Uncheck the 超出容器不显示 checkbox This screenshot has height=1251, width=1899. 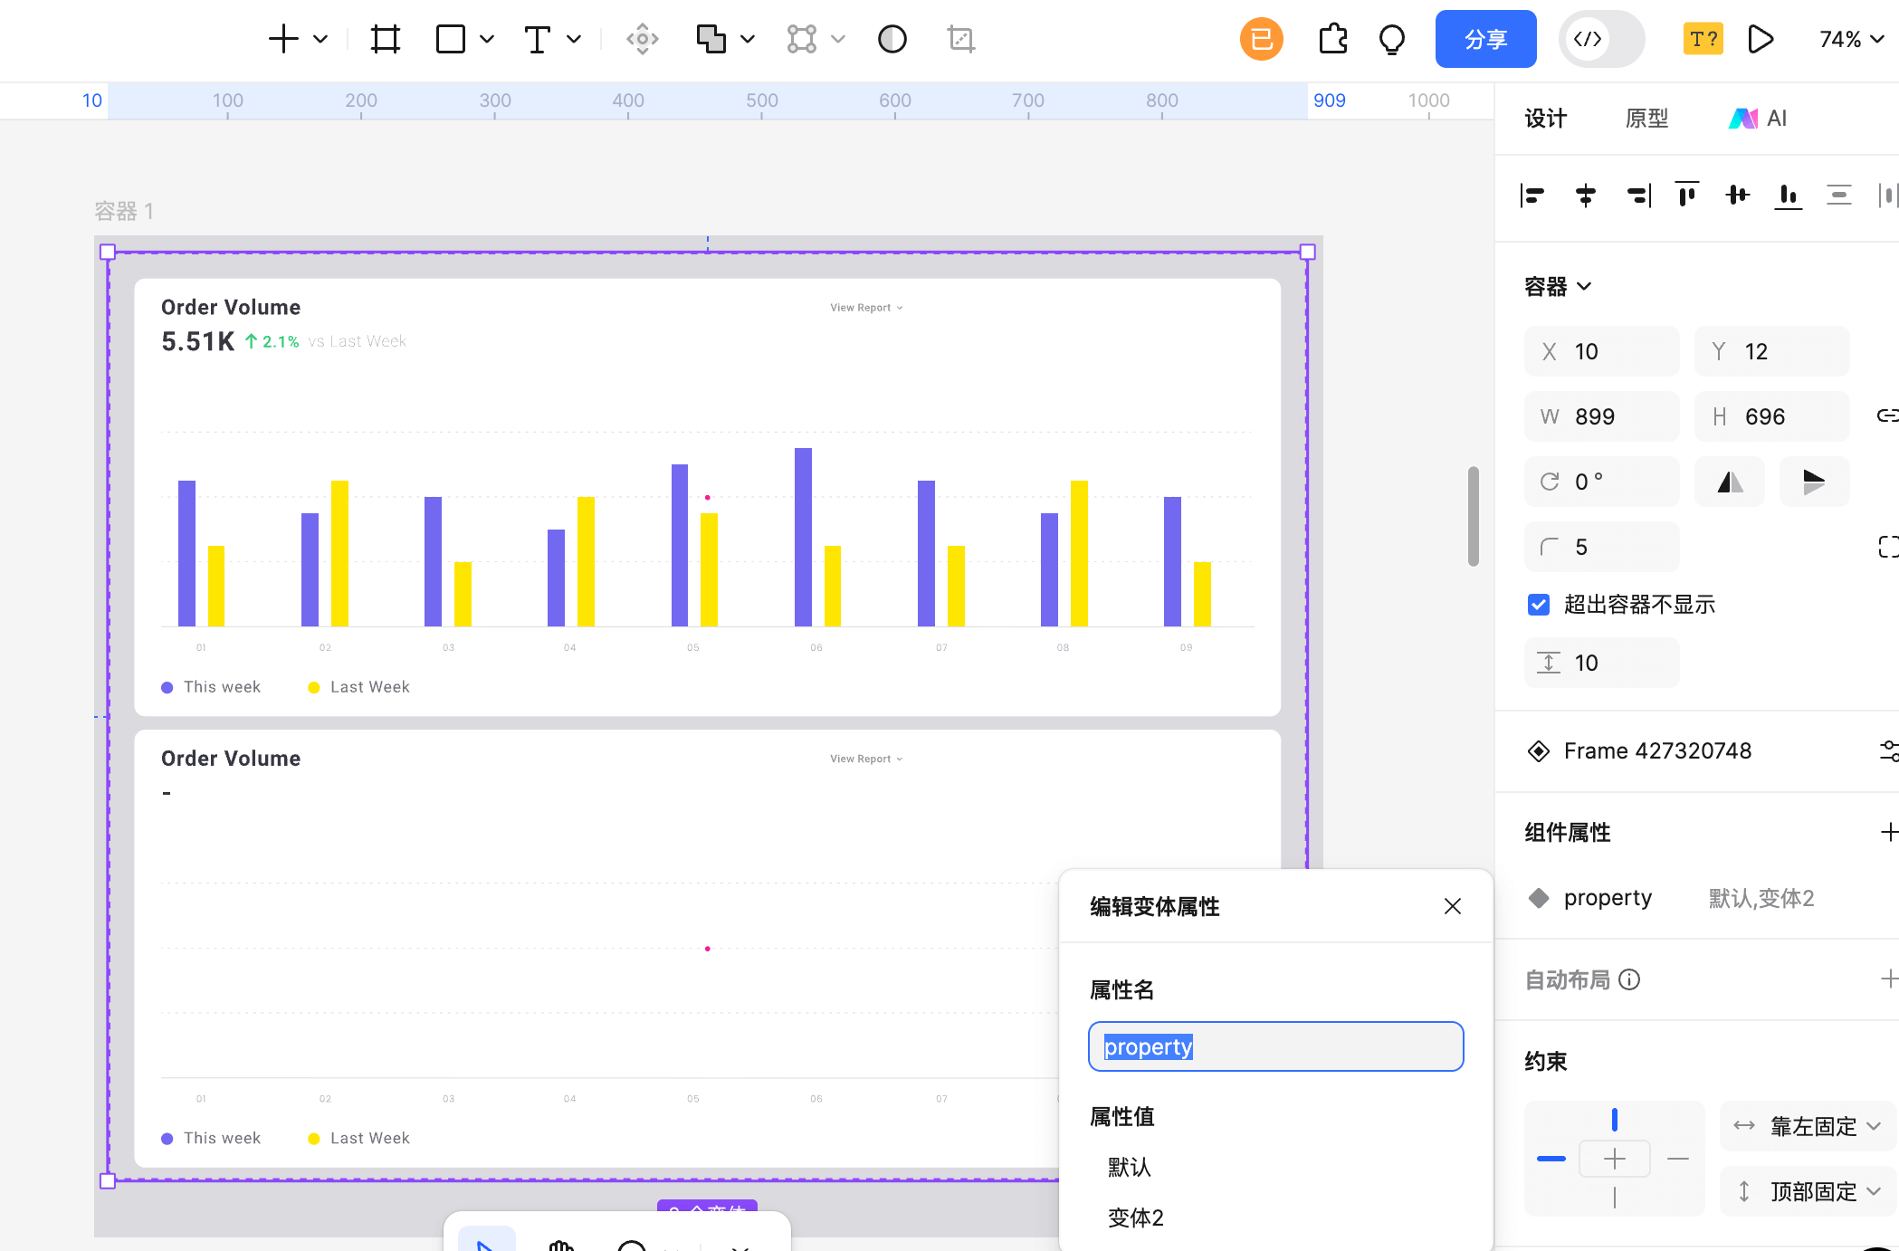(1539, 605)
